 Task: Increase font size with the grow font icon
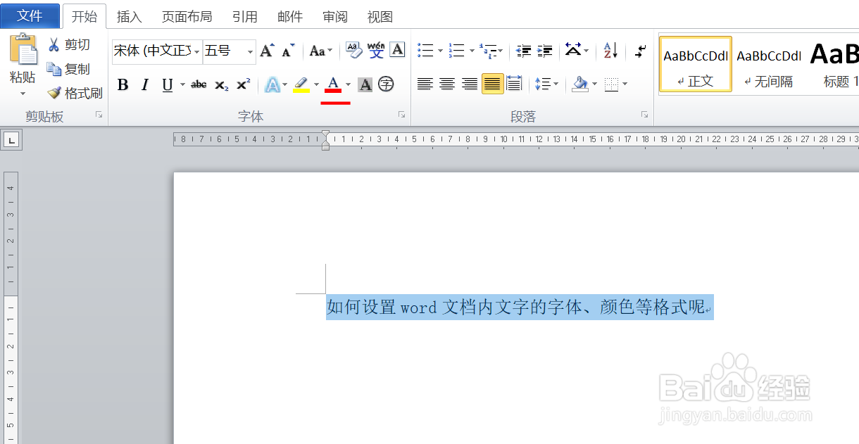(x=267, y=51)
